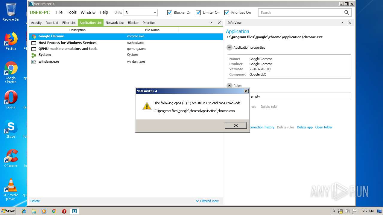Viewport: 383px width, 215px height.
Task: Select the Application List tab
Action: [91, 23]
